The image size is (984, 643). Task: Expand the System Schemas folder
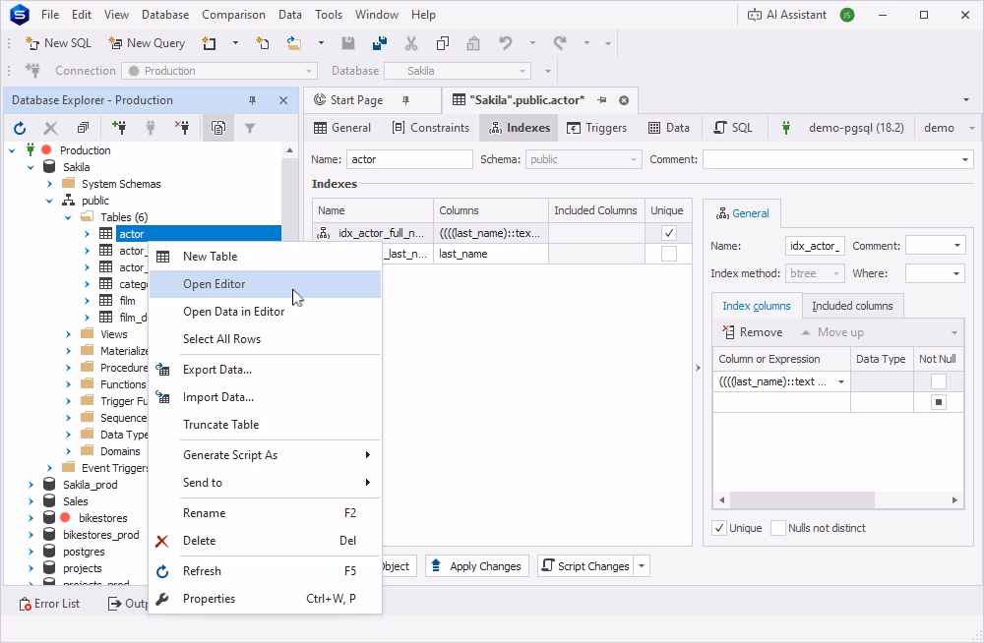[x=49, y=184]
